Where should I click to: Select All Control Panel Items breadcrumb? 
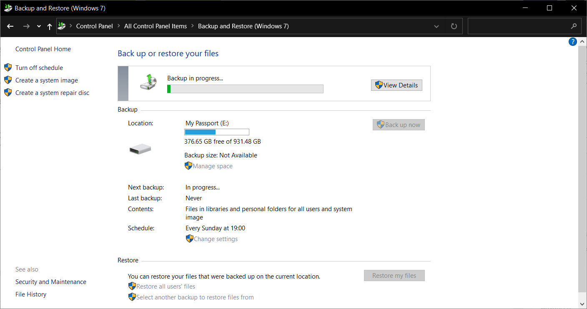156,26
